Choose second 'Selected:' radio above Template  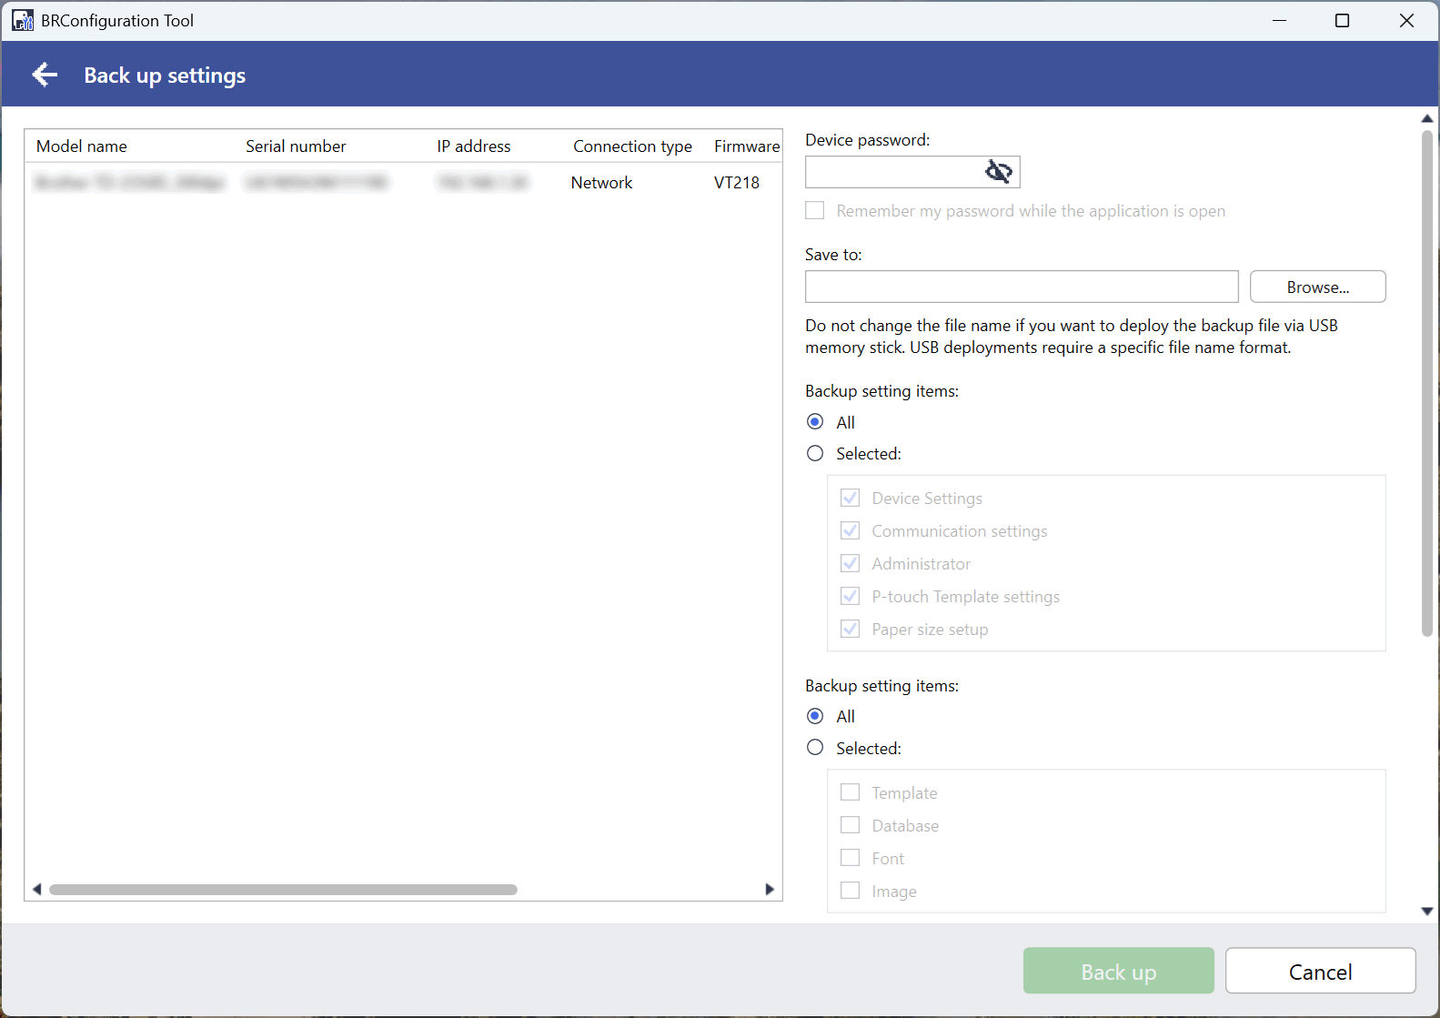[x=815, y=748]
